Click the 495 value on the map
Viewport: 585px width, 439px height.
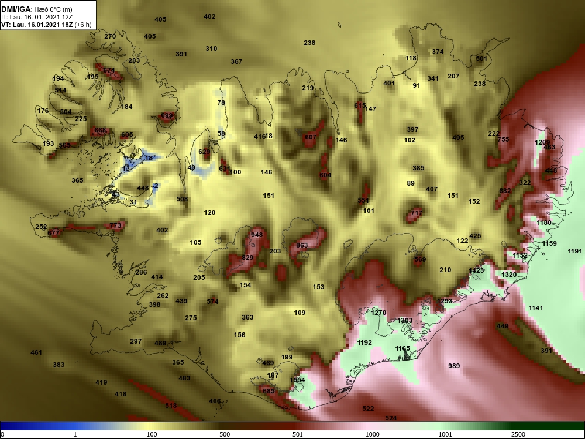click(x=458, y=138)
